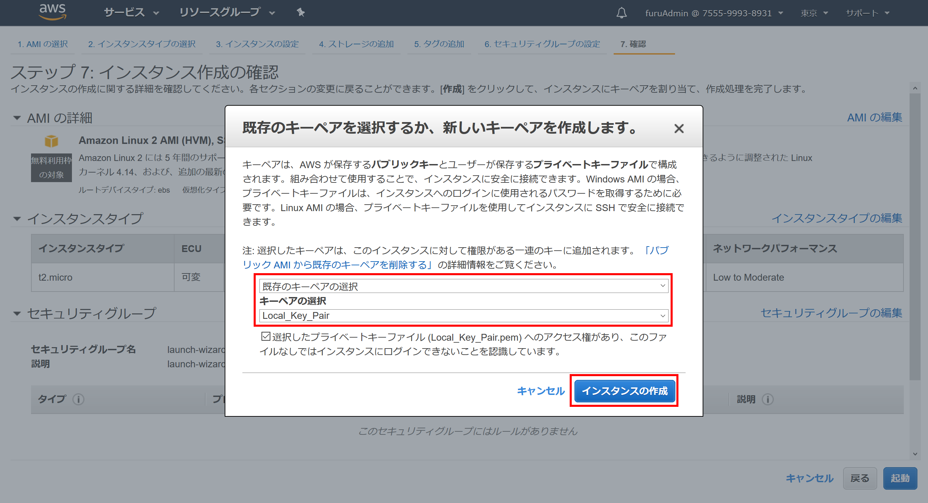Close the key pair dialog with X
The height and width of the screenshot is (503, 928).
[x=679, y=128]
